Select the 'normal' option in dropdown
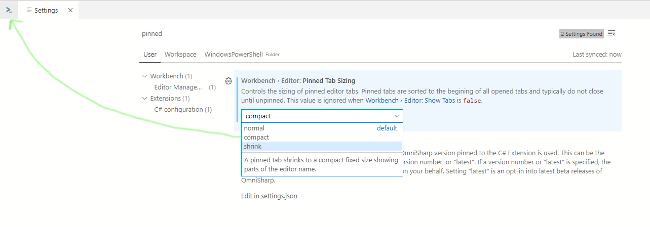 254,128
